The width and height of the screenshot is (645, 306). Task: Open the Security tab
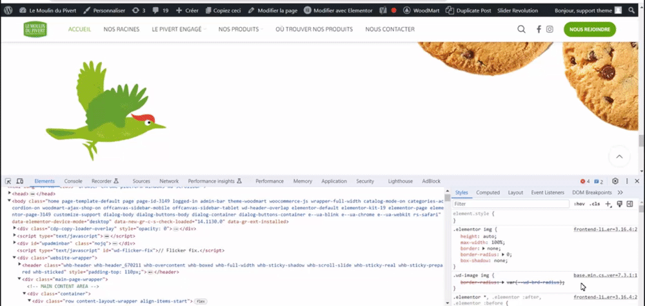(x=365, y=181)
